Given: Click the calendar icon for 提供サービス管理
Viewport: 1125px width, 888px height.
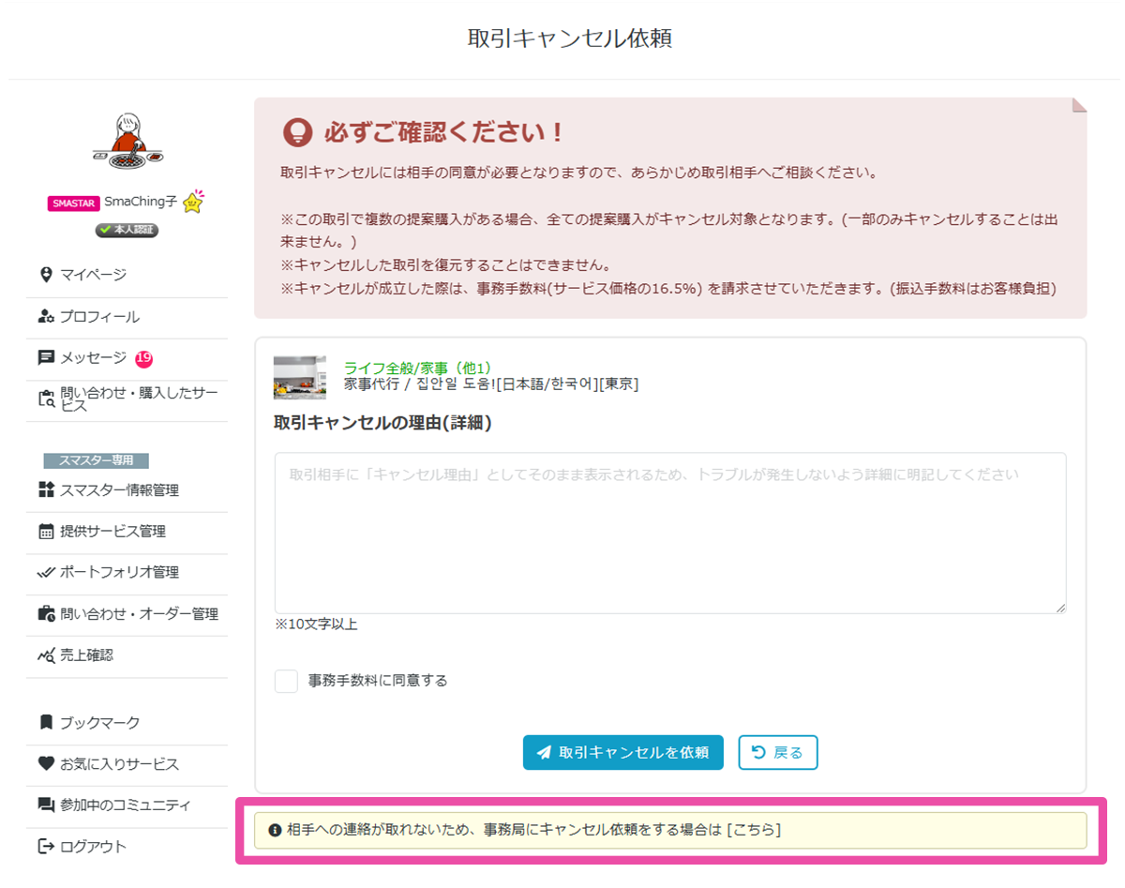Looking at the screenshot, I should pos(46,532).
